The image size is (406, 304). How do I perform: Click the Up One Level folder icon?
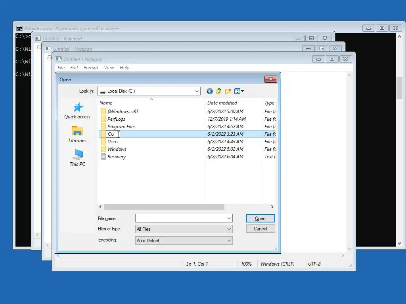(x=219, y=91)
